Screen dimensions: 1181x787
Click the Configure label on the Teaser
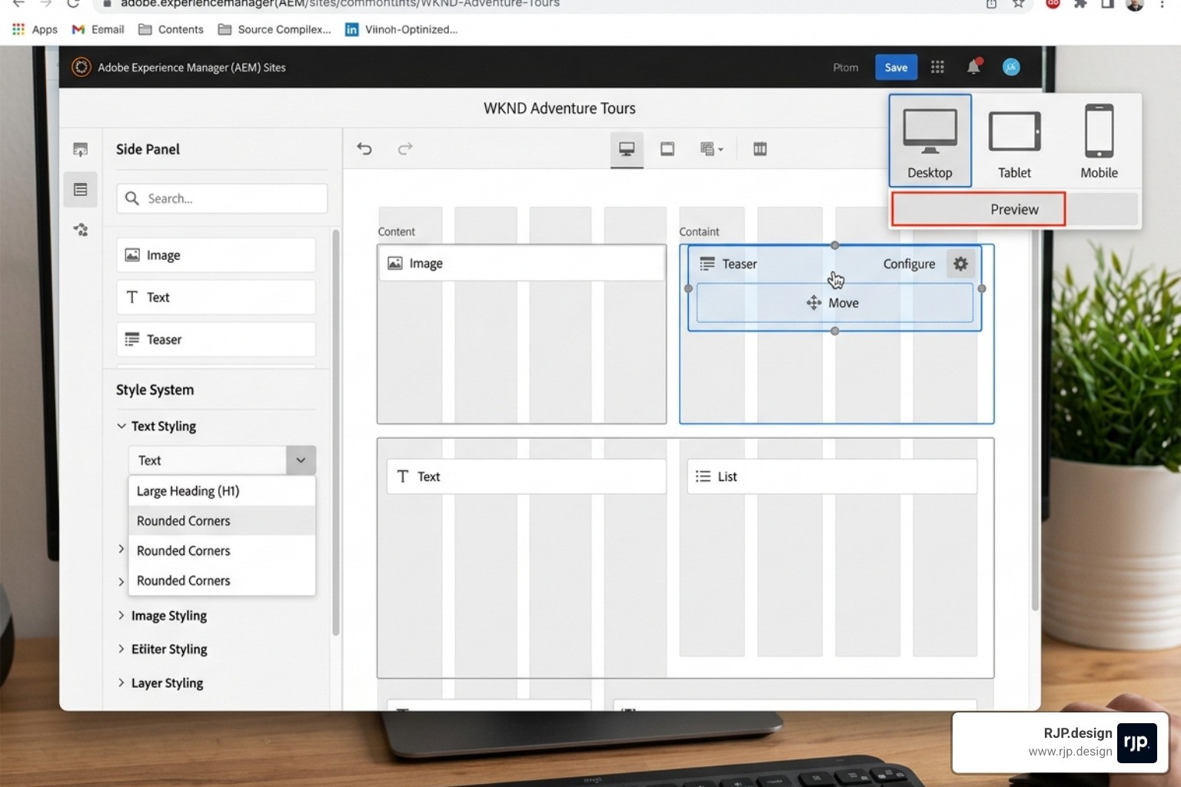pyautogui.click(x=909, y=264)
